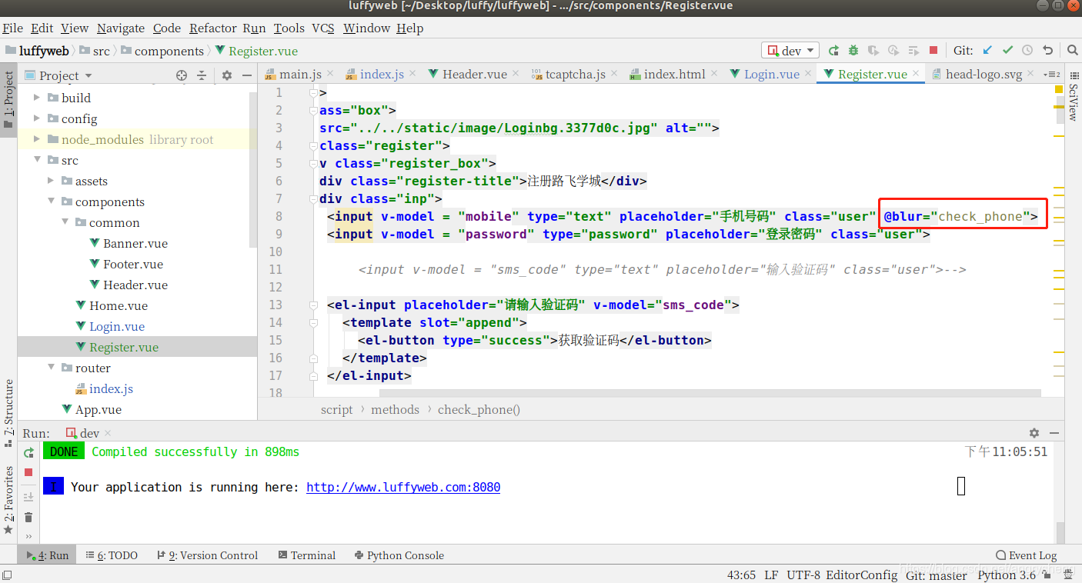Open the VCS menu
This screenshot has height=583, width=1082.
323,28
